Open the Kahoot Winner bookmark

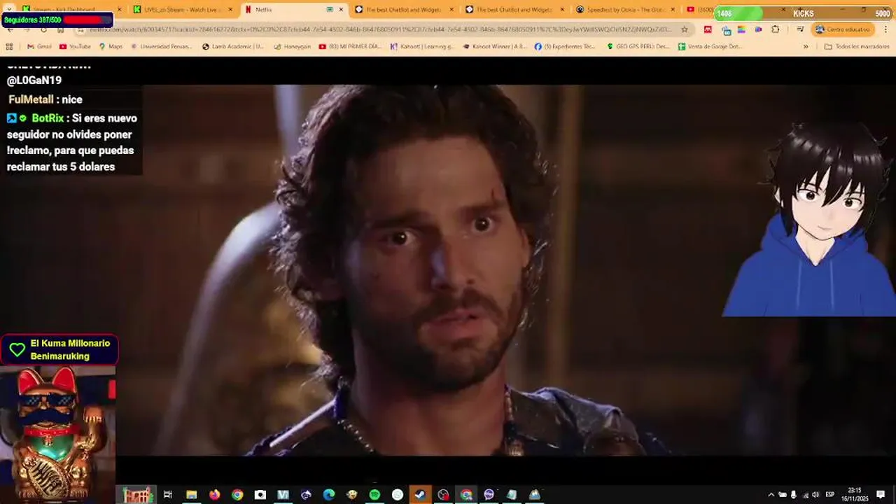pyautogui.click(x=494, y=46)
